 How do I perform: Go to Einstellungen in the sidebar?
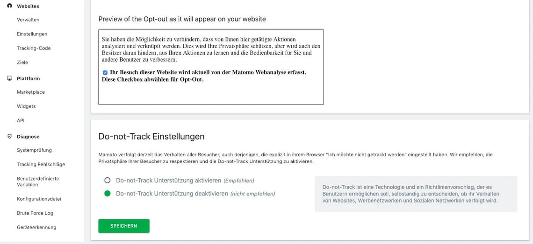(32, 34)
